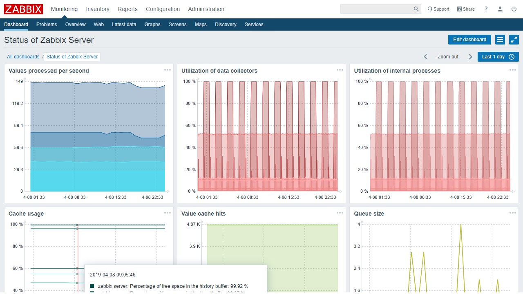Open the Last 1 day time selector
The image size is (523, 294).
pos(498,57)
